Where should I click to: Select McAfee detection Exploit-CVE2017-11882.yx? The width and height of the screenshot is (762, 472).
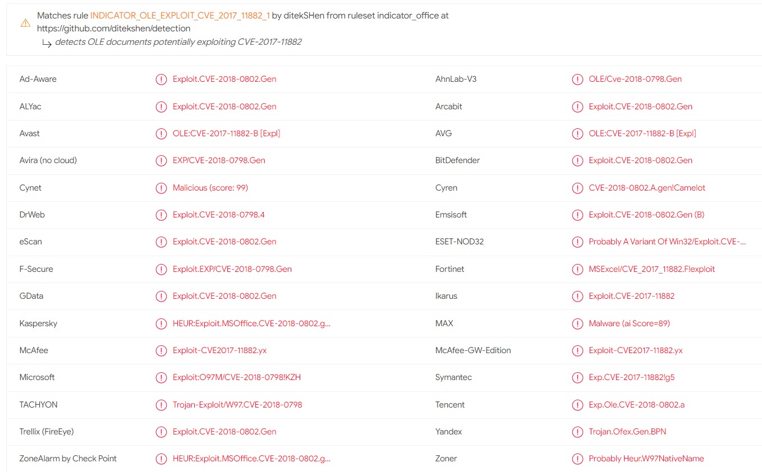point(220,350)
